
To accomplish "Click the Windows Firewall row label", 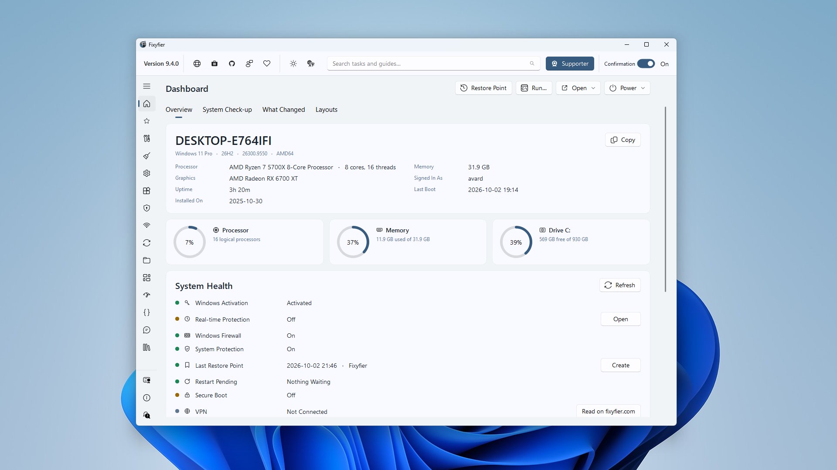I will (218, 336).
